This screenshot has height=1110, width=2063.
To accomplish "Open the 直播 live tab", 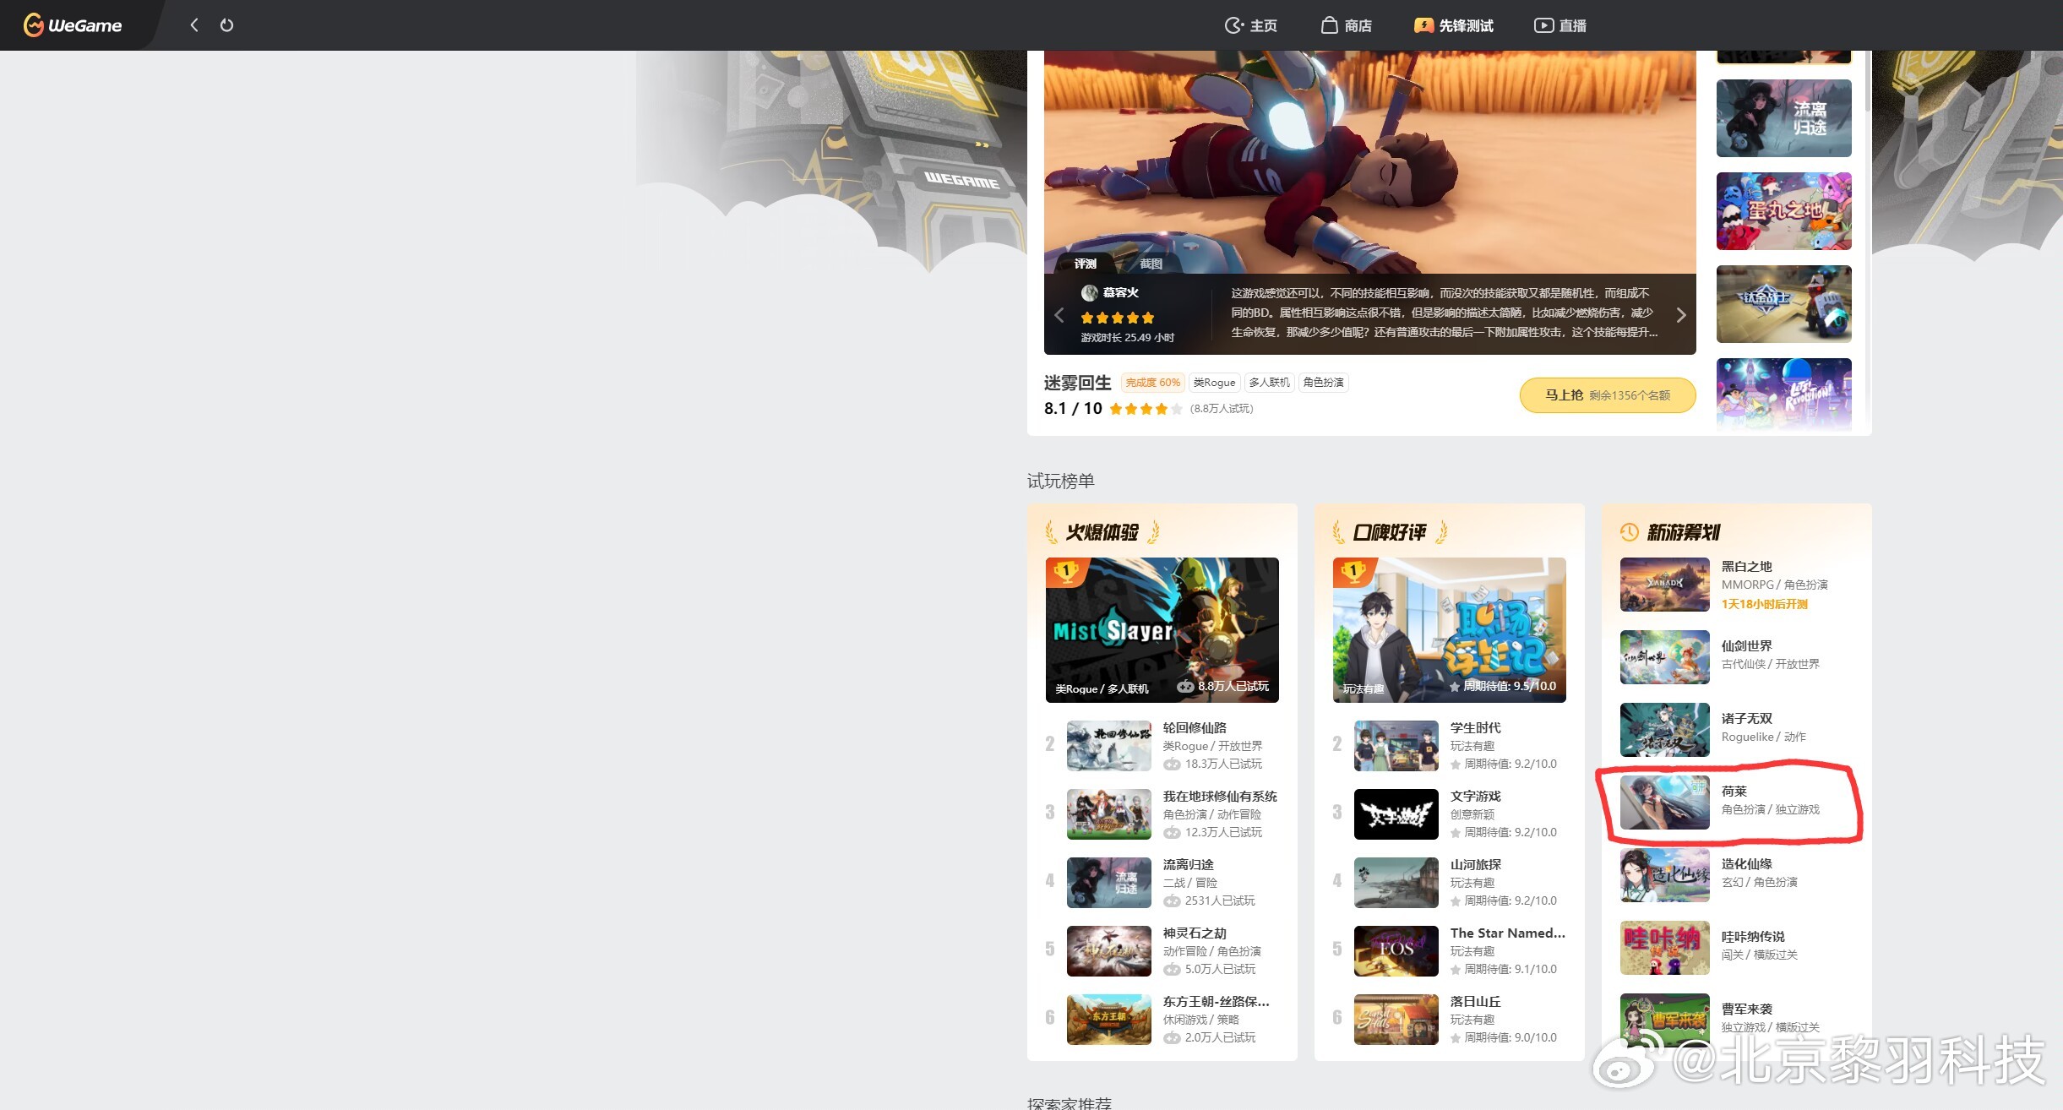I will tap(1560, 25).
